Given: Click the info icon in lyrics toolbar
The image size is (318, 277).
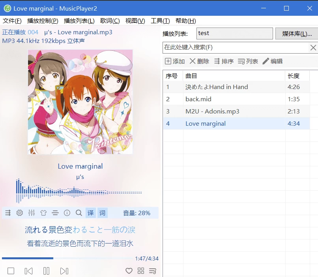Looking at the screenshot, I should [67, 213].
